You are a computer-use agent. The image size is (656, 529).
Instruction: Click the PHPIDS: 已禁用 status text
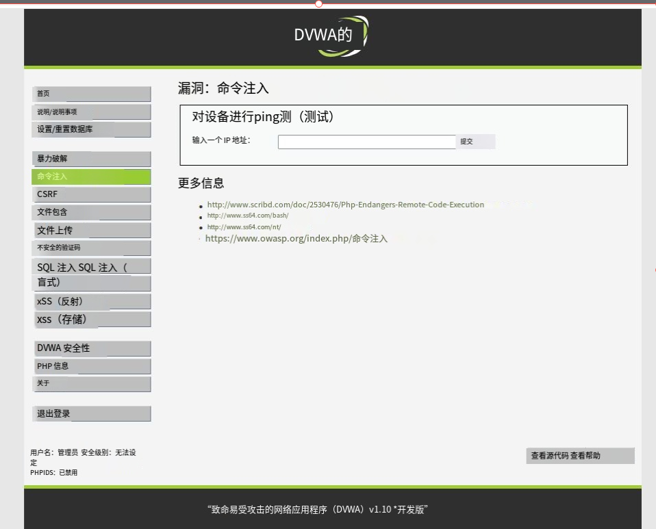pos(53,473)
